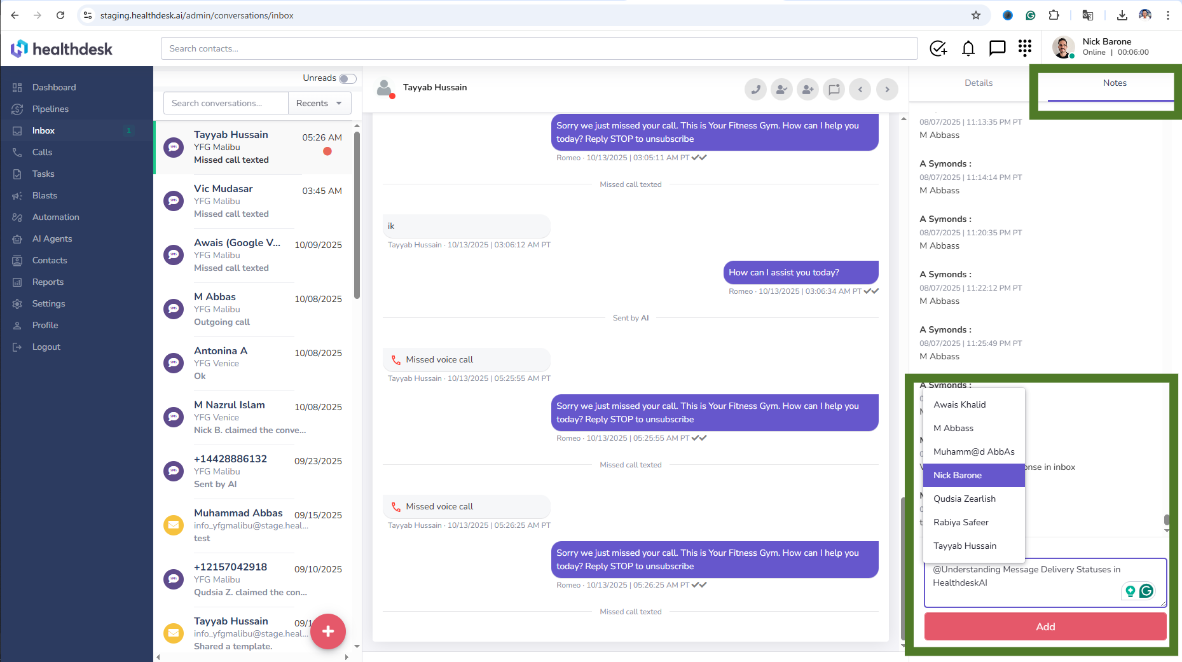
Task: Bookmark this page with the star icon
Action: coord(976,15)
